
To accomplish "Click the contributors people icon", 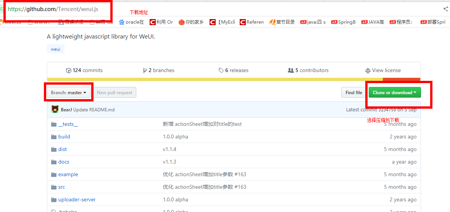I will [291, 71].
